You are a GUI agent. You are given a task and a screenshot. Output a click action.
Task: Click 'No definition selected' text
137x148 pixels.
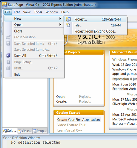[36, 143]
